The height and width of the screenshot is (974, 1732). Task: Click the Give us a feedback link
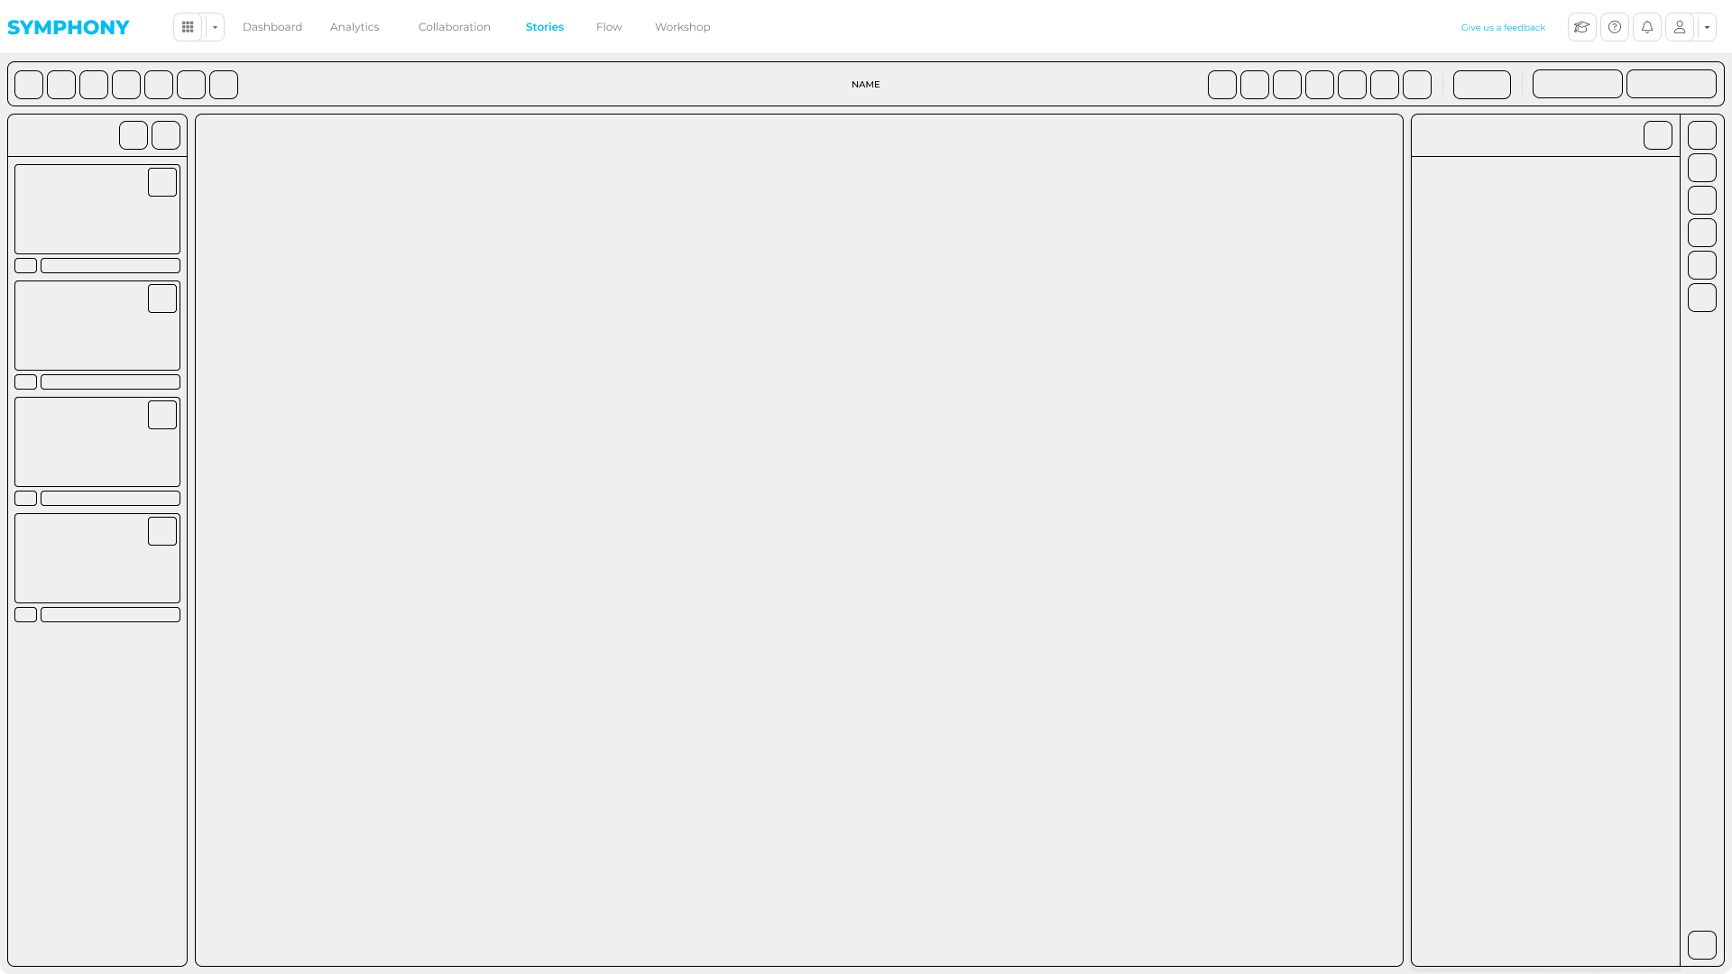point(1503,27)
